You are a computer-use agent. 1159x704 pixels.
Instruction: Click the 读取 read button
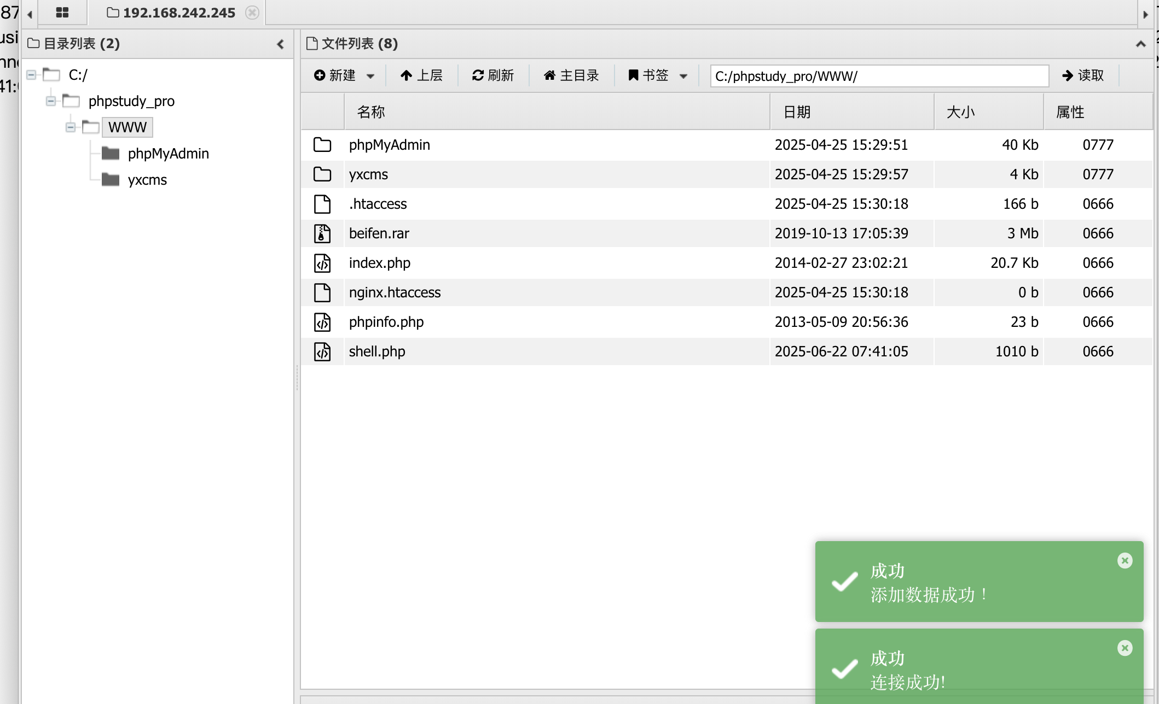[1082, 75]
